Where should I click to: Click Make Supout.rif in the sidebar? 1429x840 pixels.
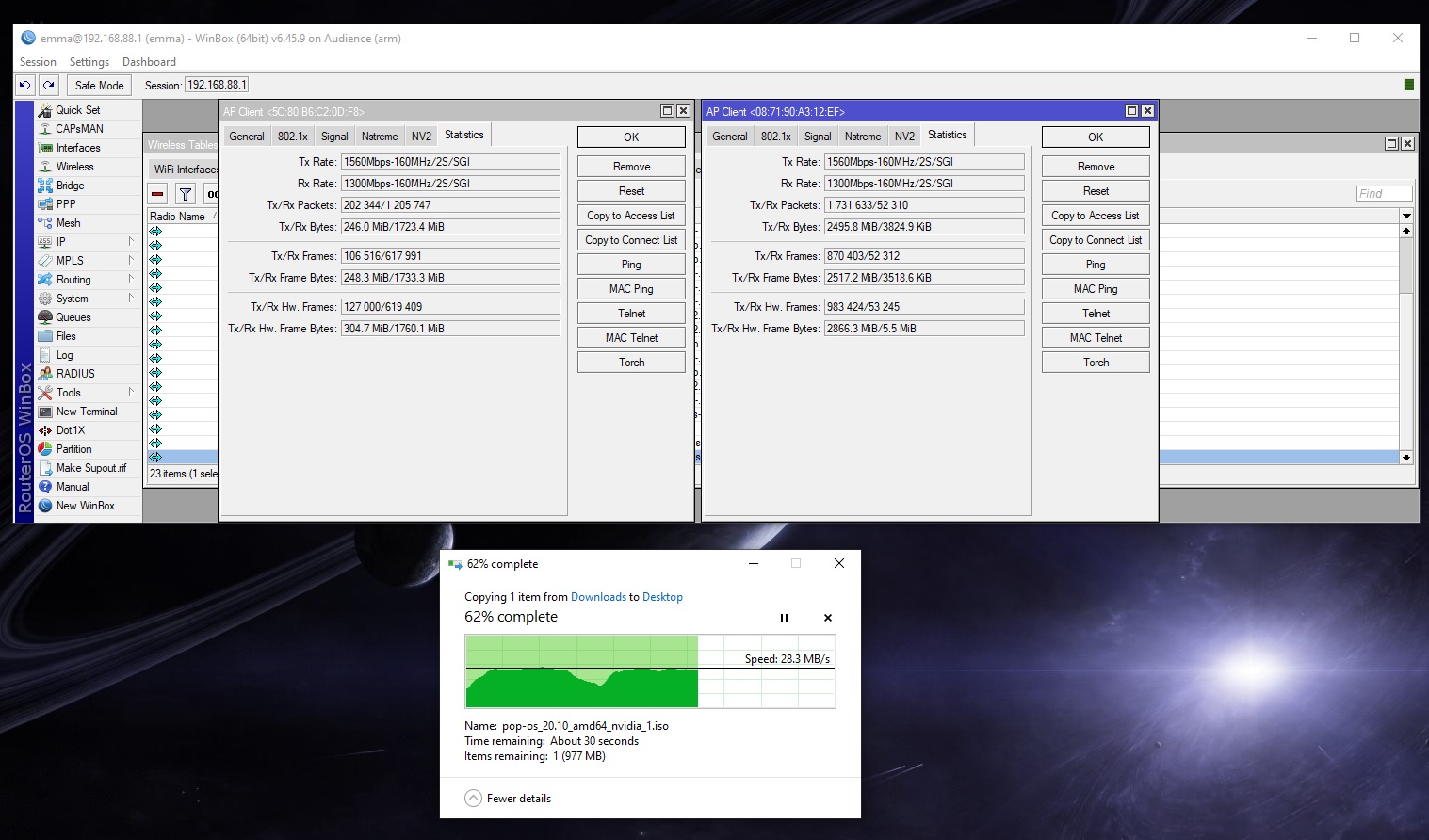click(90, 468)
